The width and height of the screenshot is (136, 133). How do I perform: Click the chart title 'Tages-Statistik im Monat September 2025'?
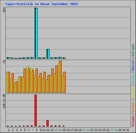(41, 4)
